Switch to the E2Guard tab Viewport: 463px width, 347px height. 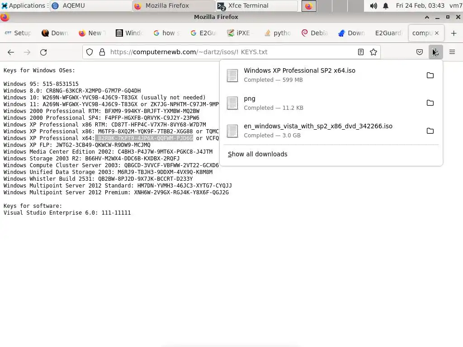tap(388, 33)
